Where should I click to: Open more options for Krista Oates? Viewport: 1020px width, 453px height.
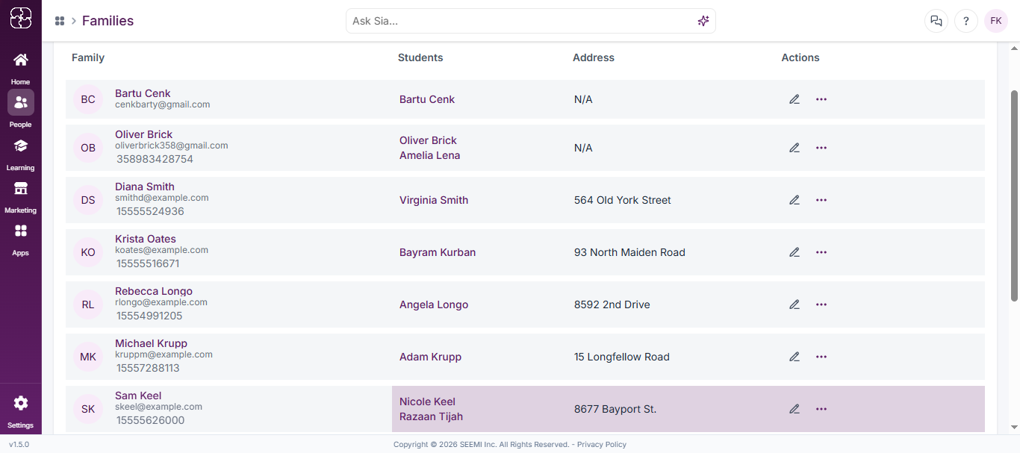[x=821, y=252]
